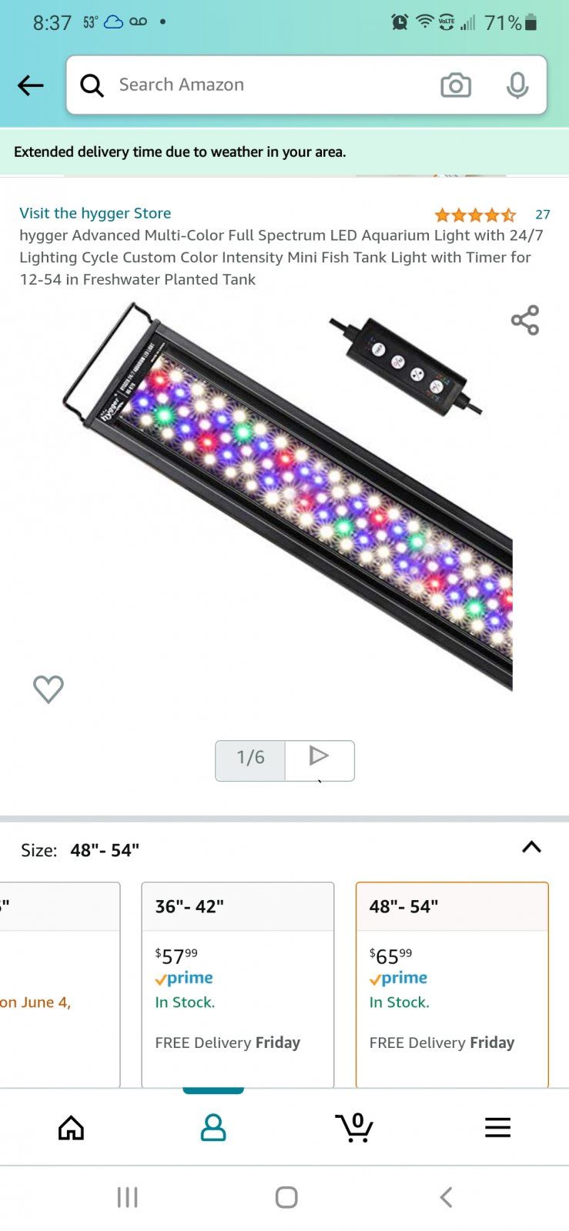Viewport: 569px width, 1231px height.
Task: Add product to wish list with heart icon
Action: click(x=48, y=689)
